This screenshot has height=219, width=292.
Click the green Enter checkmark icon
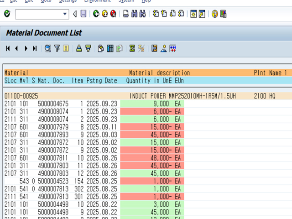7,14
